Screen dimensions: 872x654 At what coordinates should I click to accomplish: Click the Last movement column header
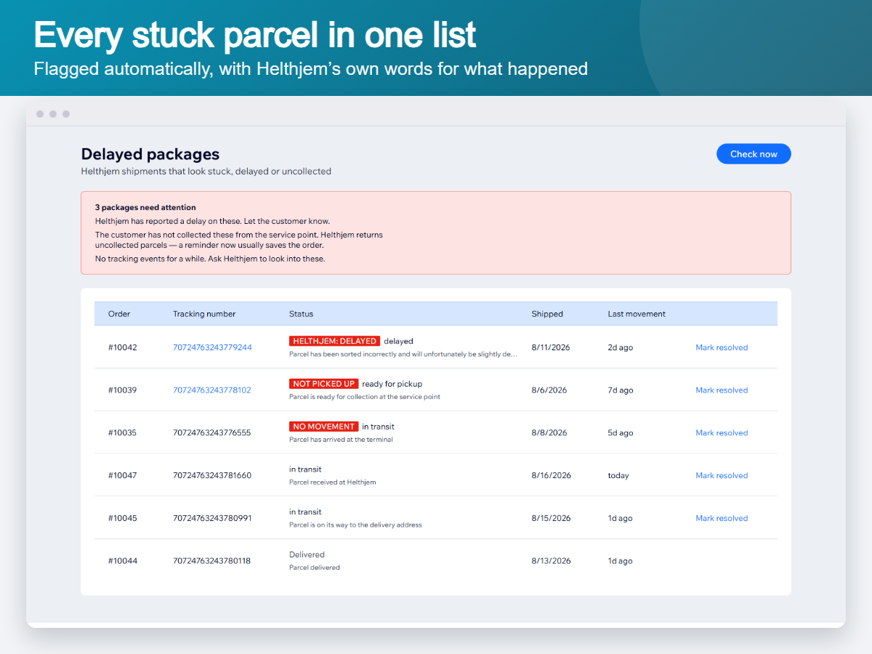(637, 314)
